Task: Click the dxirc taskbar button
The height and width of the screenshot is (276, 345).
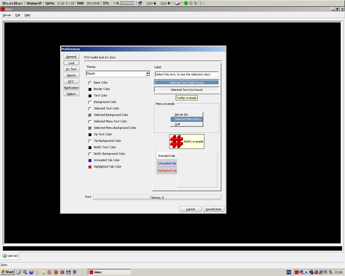Action: pyautogui.click(x=109, y=272)
